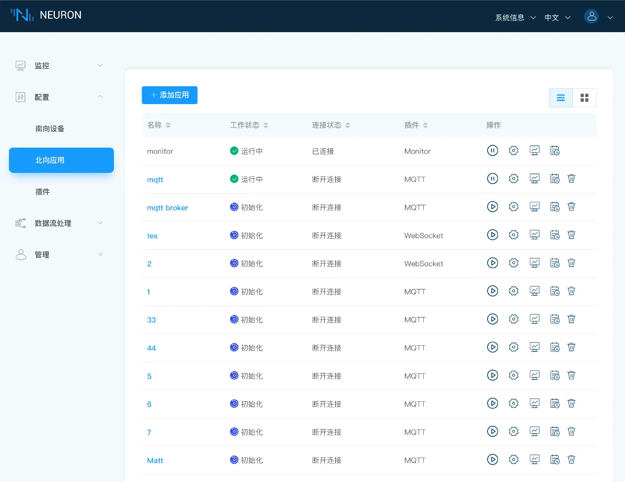Start the mqtt broker application
Viewport: 625px width, 482px height.
(492, 207)
